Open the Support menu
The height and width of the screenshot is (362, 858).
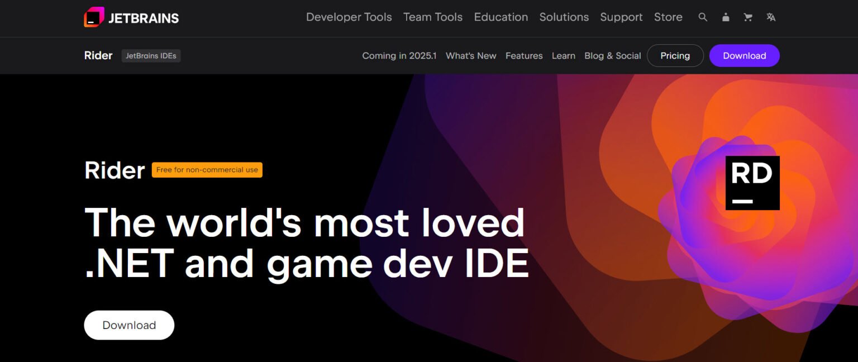coord(621,17)
